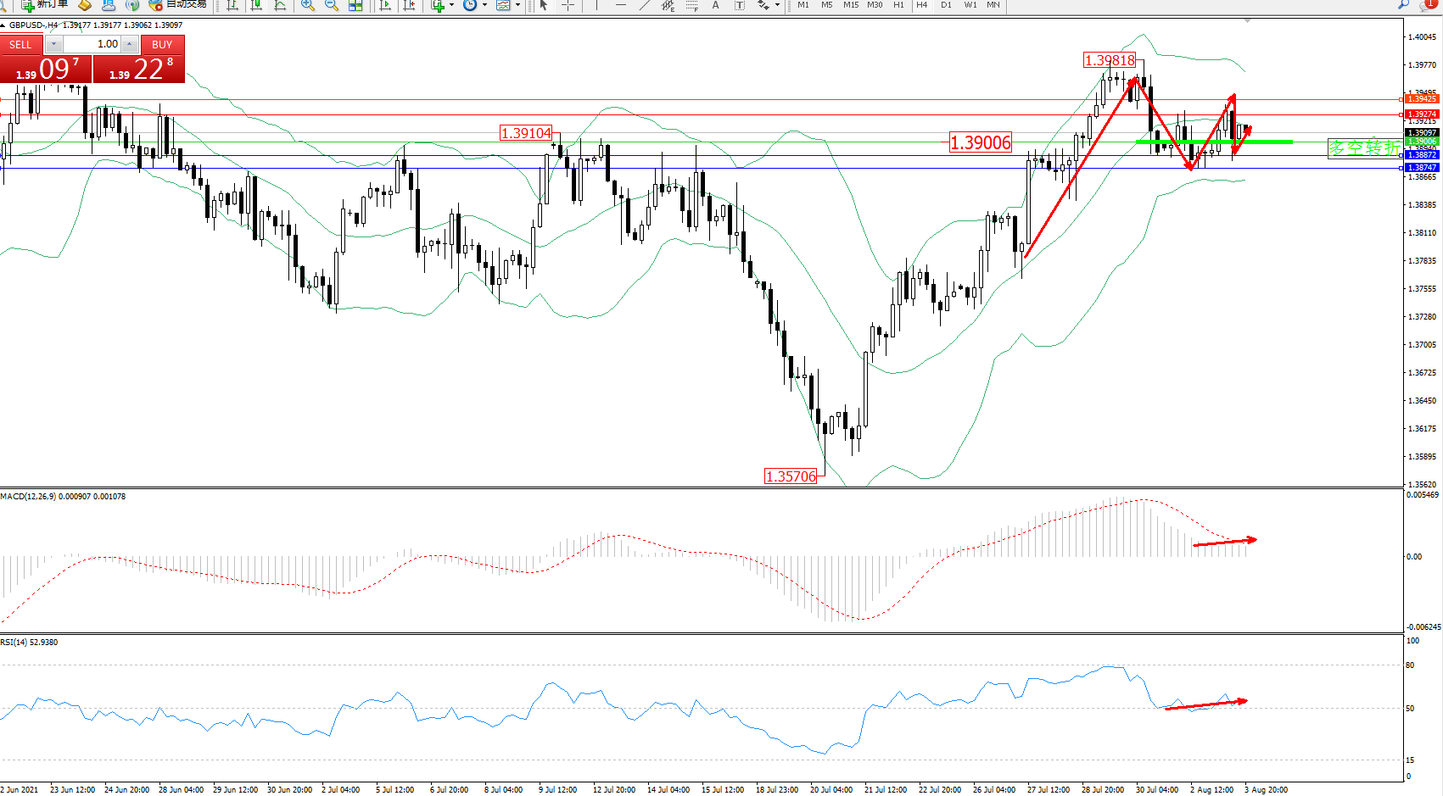Select the Crosshair tool
Viewport: 1443px width, 796px height.
click(x=568, y=5)
